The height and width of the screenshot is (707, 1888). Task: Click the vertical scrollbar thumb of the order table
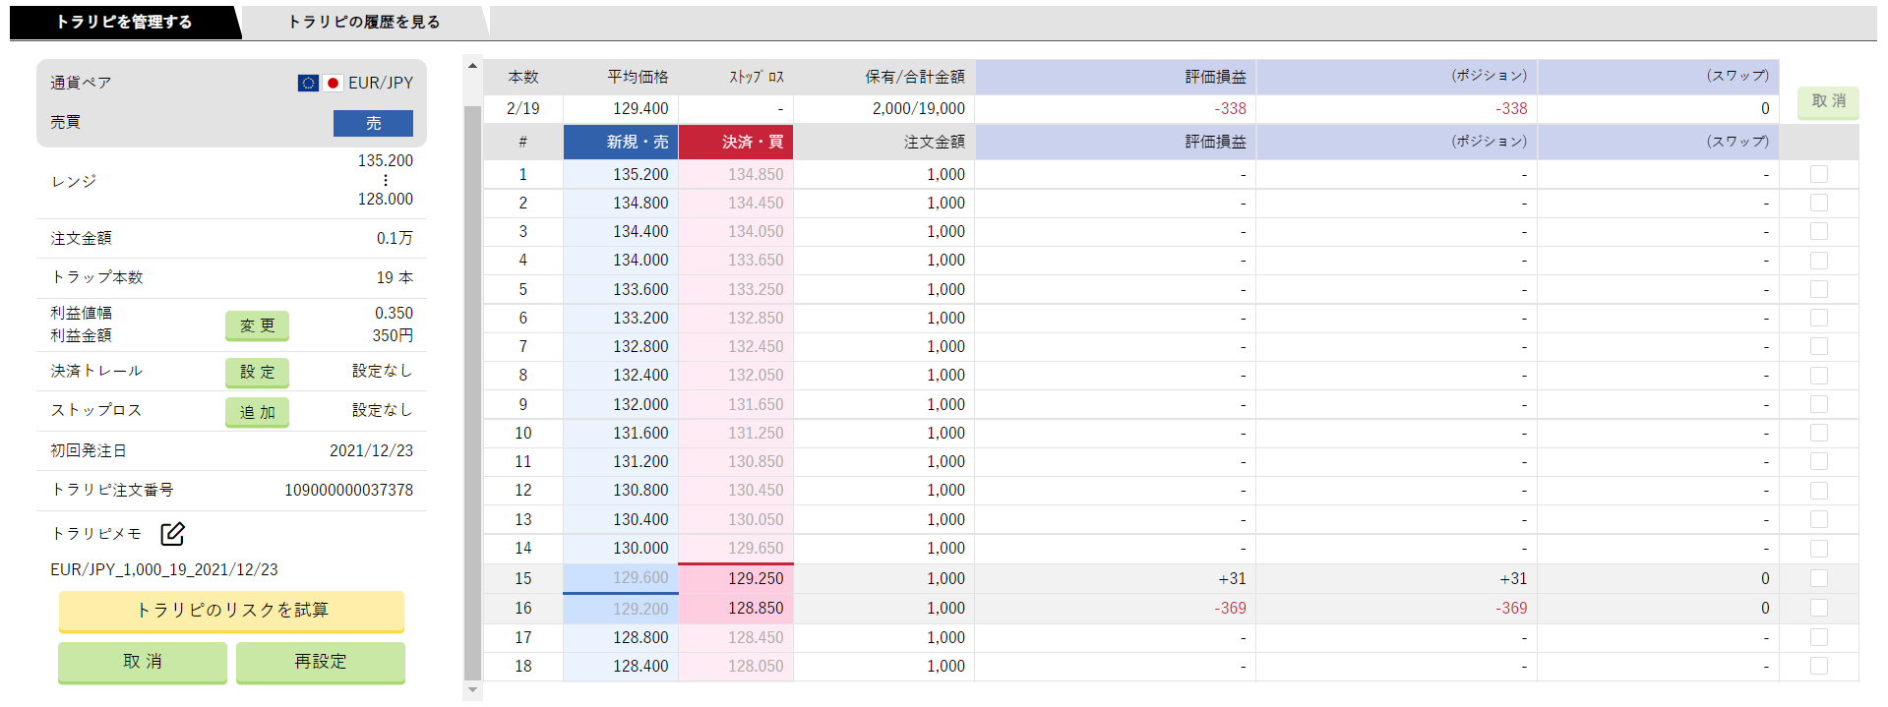coord(472,391)
